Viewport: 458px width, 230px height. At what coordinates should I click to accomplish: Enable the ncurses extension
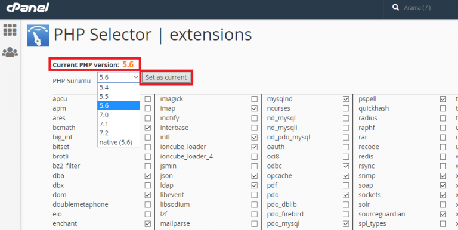(x=346, y=108)
